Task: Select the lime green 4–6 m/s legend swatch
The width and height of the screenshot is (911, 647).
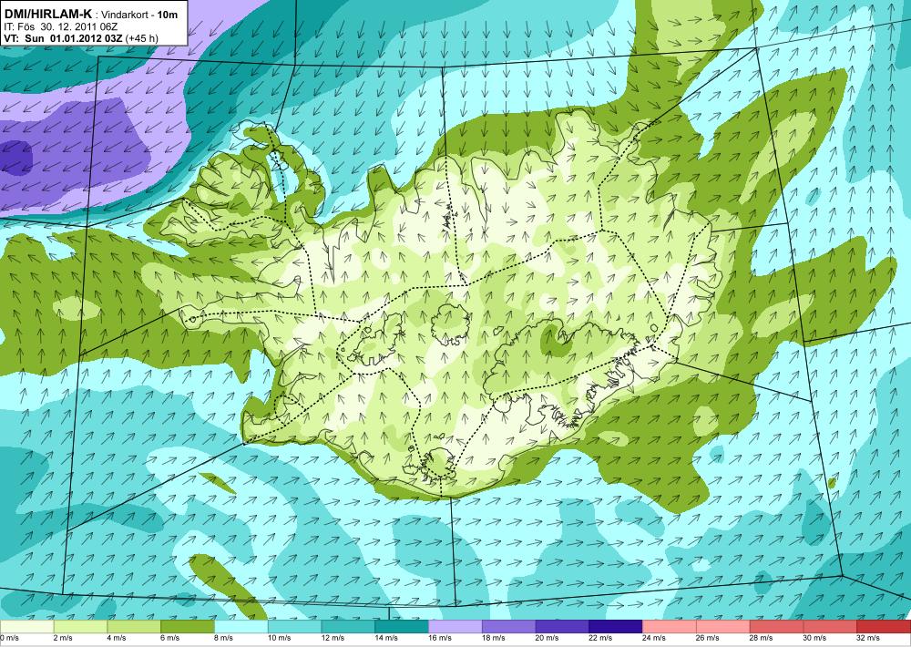Action: point(134,627)
